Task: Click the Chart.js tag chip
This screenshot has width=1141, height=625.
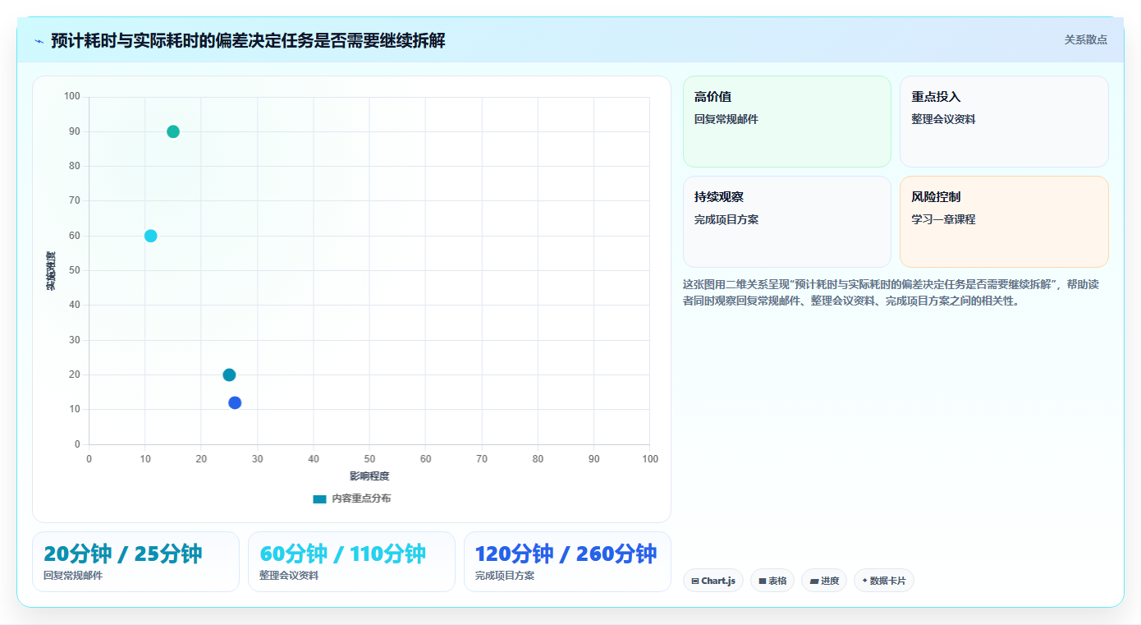Action: [713, 581]
